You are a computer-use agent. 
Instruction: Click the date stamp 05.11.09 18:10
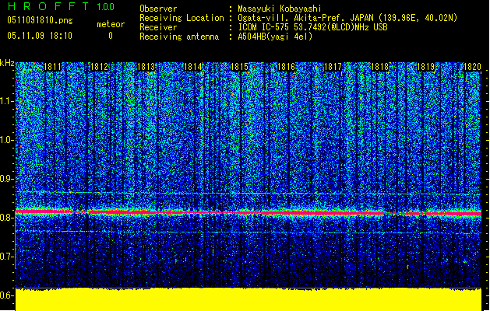[x=40, y=36]
